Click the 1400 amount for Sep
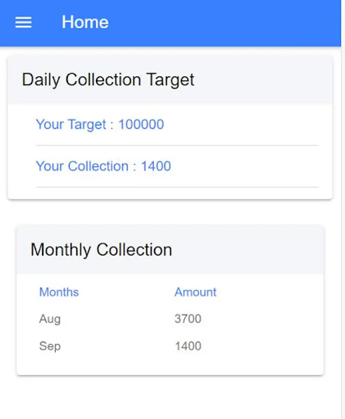This screenshot has height=419, width=345. click(x=188, y=346)
